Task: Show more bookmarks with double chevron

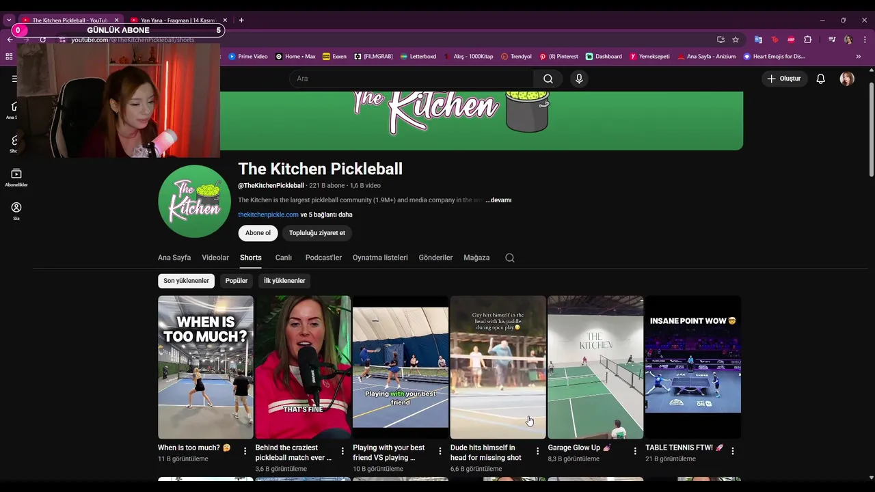Action: click(x=859, y=57)
